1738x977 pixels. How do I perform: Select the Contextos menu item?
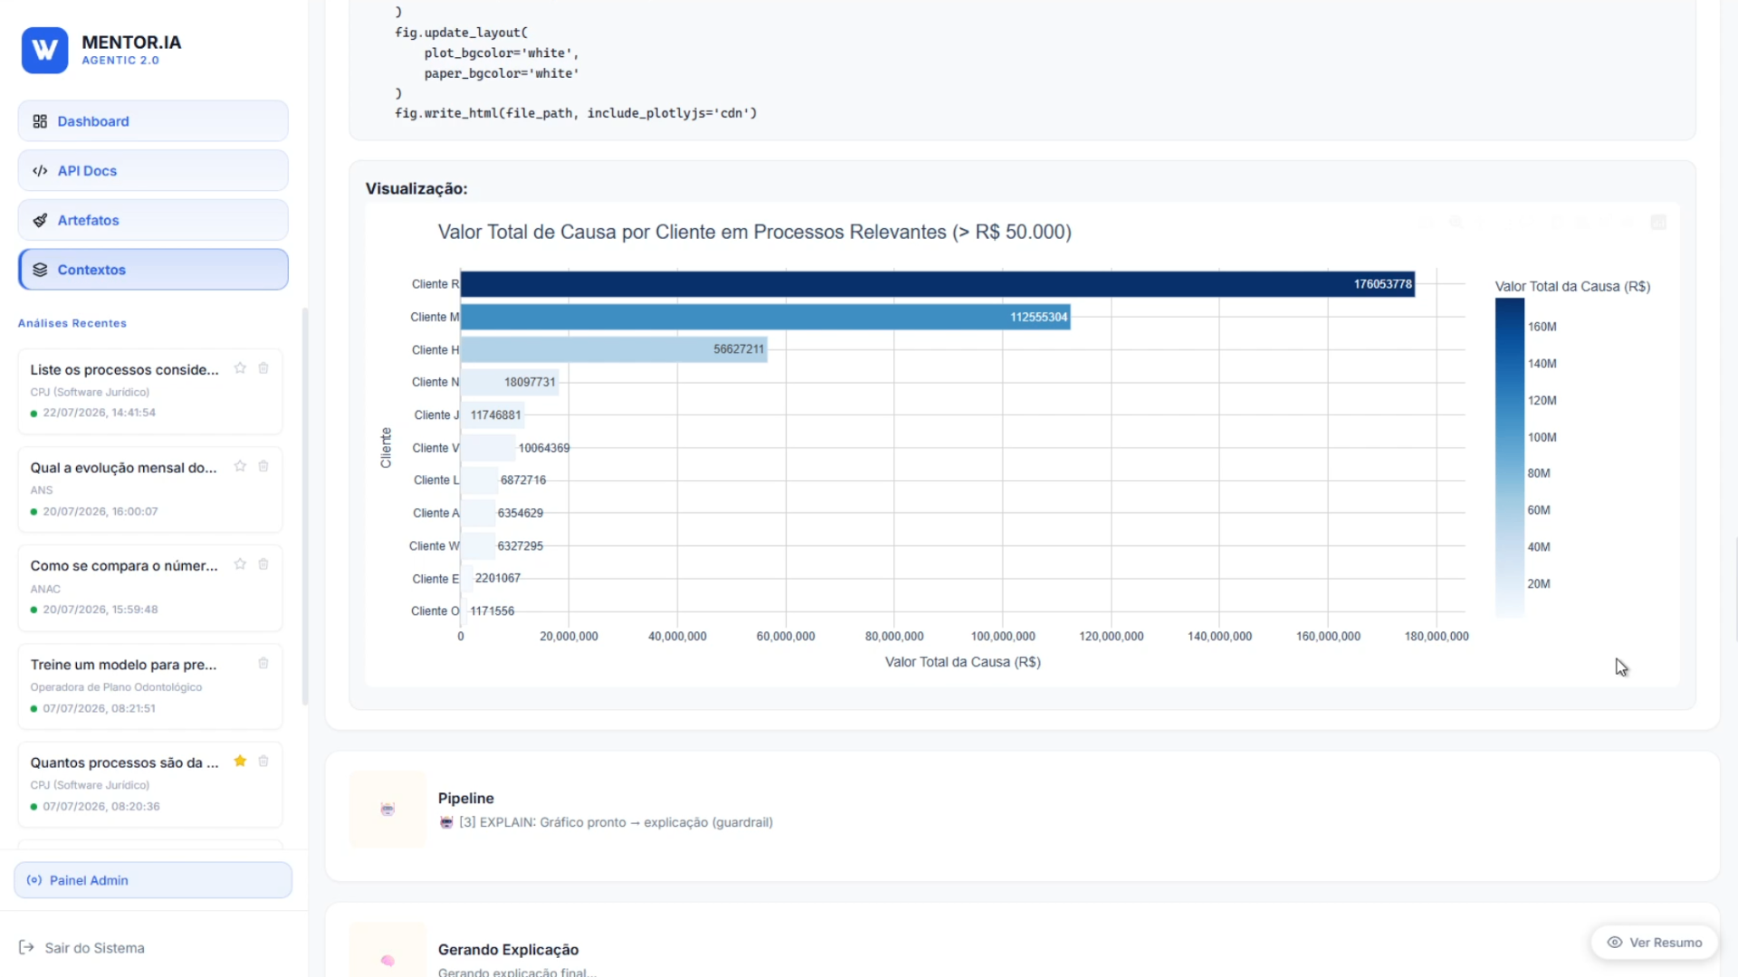153,270
